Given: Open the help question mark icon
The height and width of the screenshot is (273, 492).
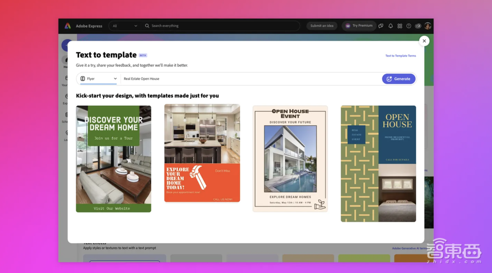Looking at the screenshot, I should click(x=408, y=26).
